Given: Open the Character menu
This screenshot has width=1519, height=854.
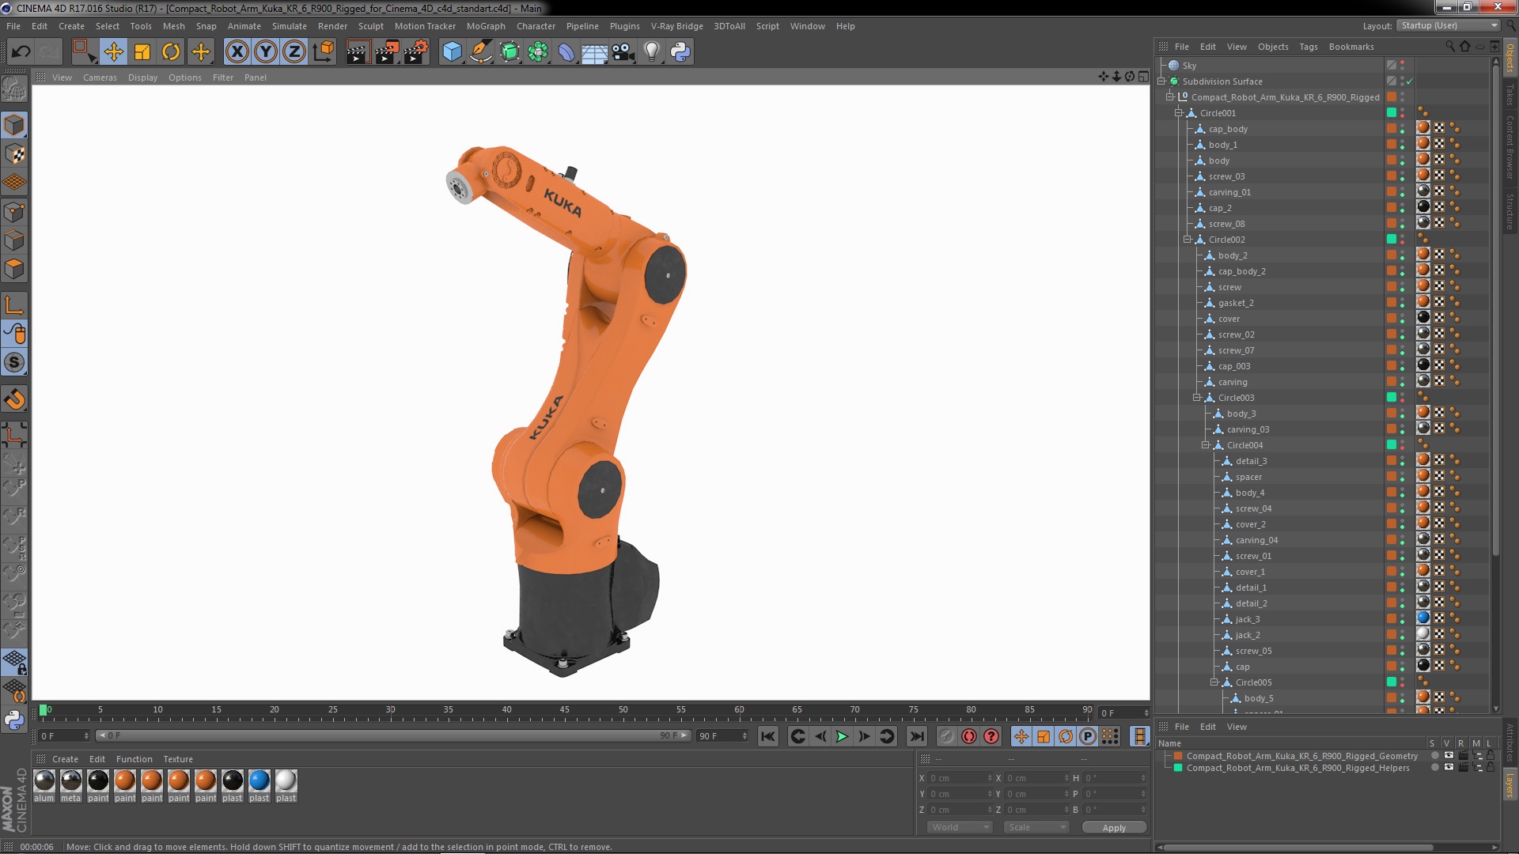Looking at the screenshot, I should [x=536, y=26].
